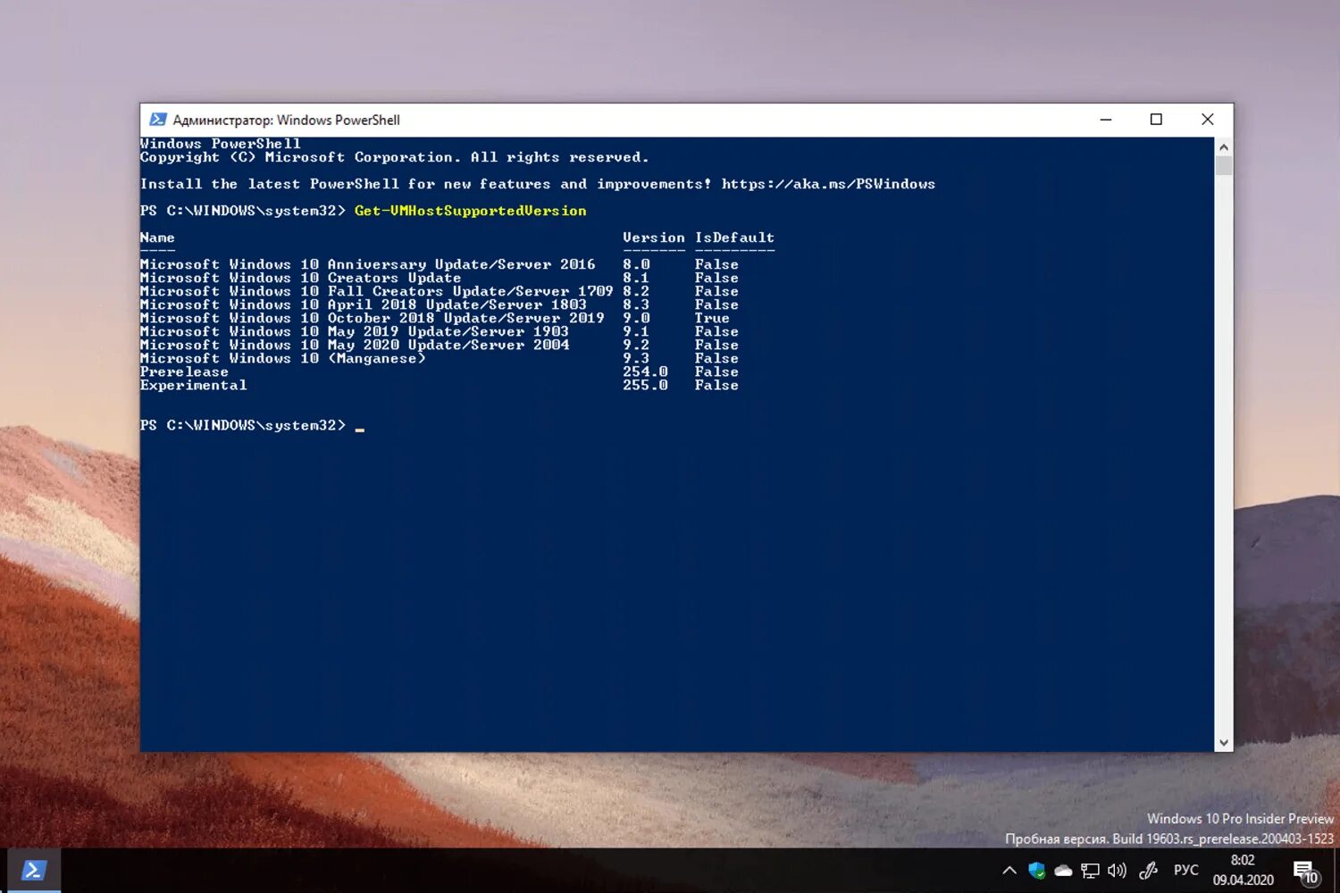Image resolution: width=1340 pixels, height=893 pixels.
Task: Click the PowerShell vertical scrollbar thumb
Action: click(1224, 165)
